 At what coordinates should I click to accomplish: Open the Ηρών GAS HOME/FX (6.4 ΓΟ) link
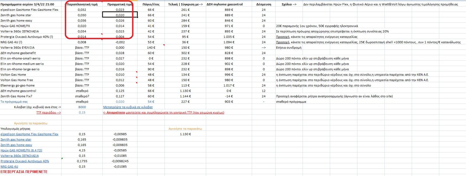[x=21, y=150]
